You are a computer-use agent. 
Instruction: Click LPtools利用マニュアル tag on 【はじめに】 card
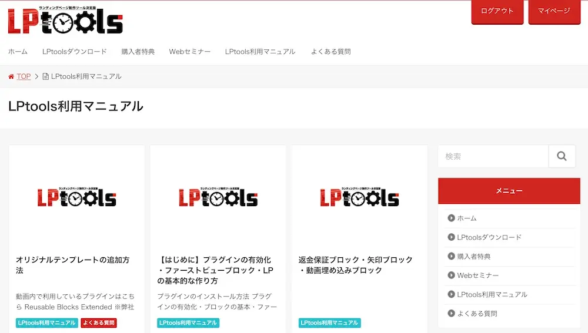[188, 322]
